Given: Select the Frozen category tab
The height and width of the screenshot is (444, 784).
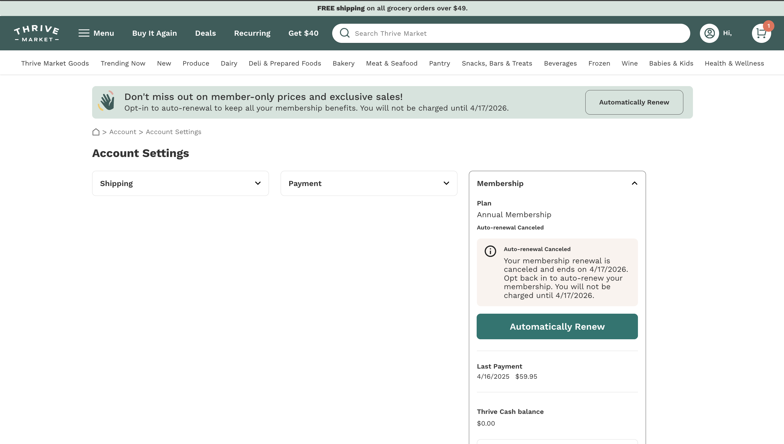Looking at the screenshot, I should click(599, 63).
